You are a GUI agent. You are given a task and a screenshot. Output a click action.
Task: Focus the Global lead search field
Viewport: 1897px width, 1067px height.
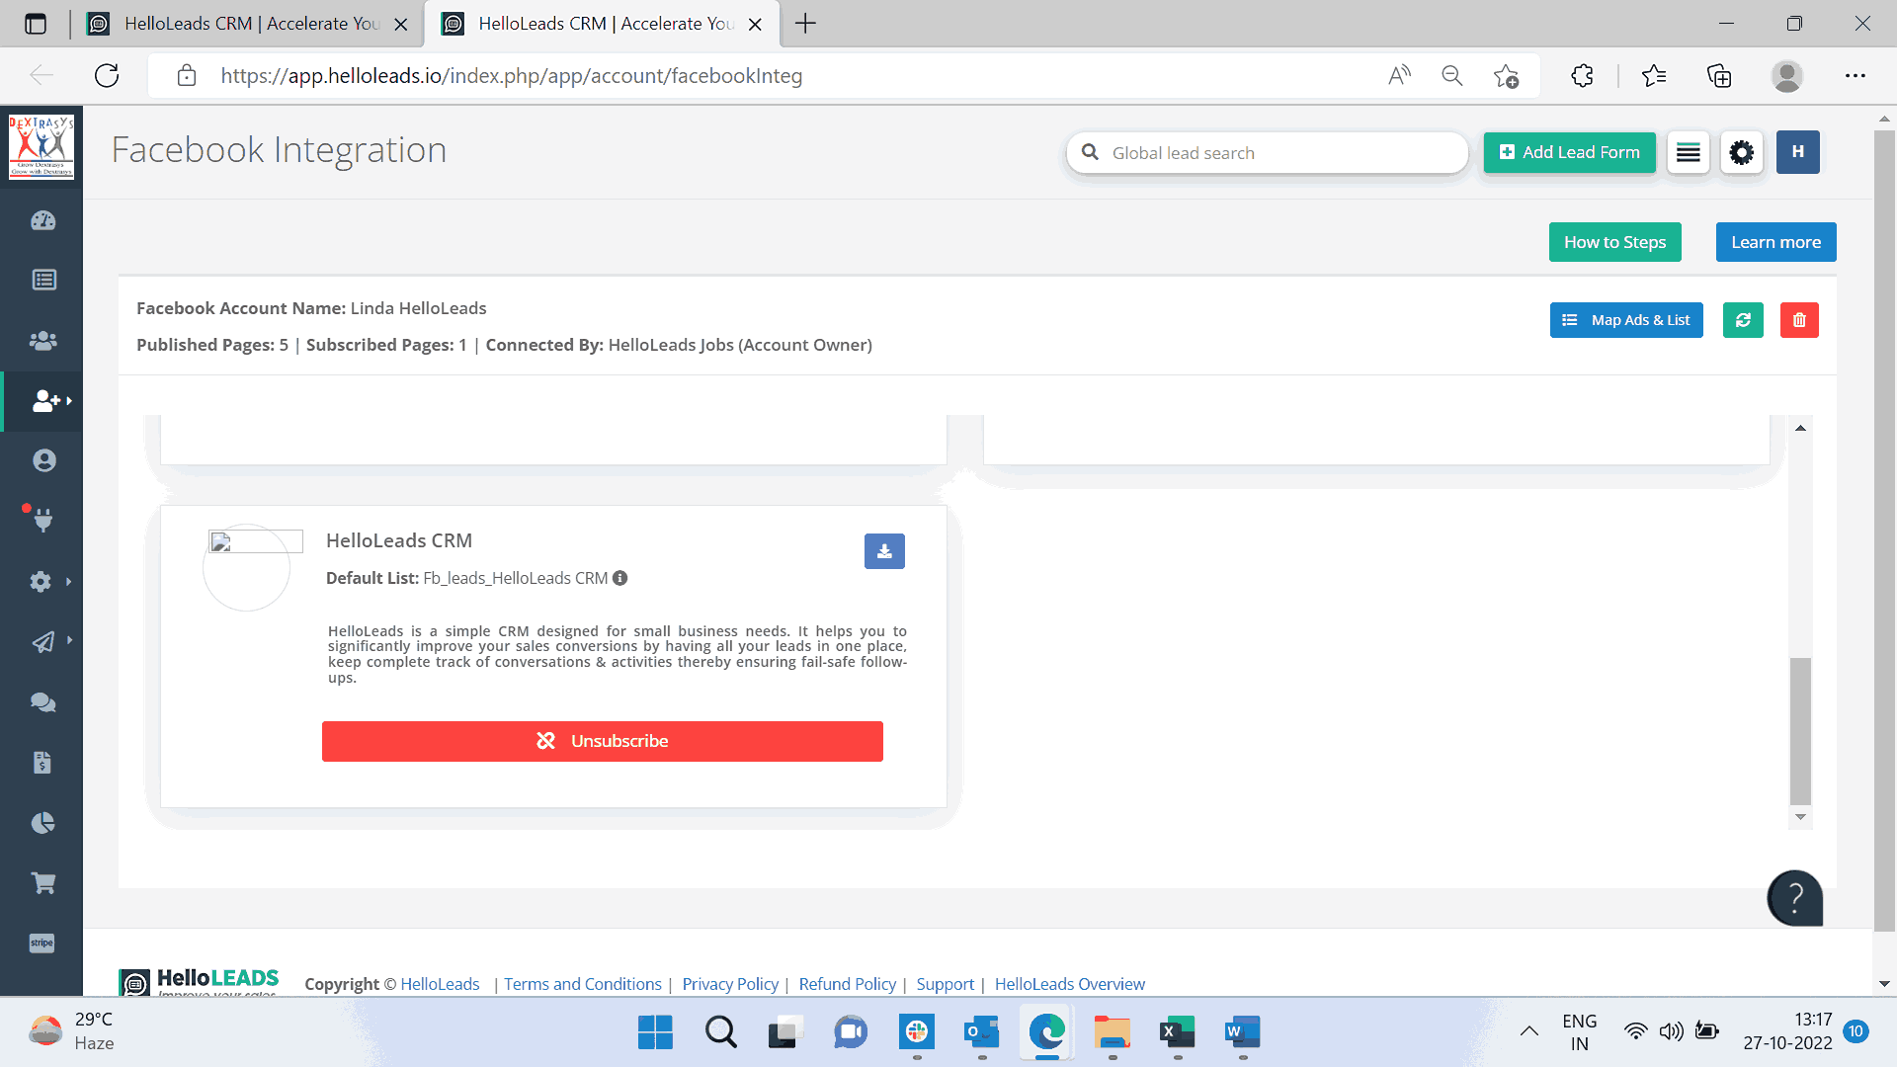point(1268,153)
